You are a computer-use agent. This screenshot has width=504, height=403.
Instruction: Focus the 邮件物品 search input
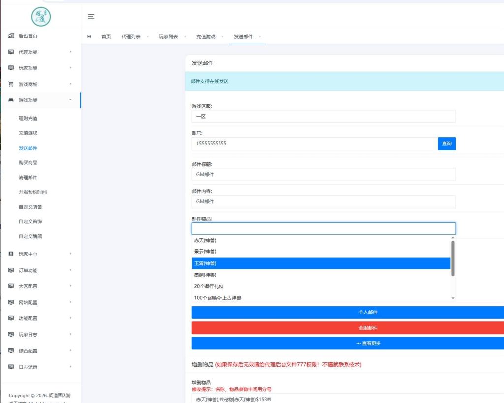pos(324,228)
